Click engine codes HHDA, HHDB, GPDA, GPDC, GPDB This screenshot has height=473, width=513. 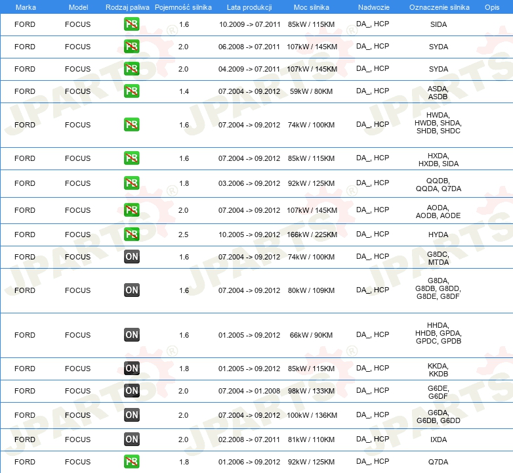(x=438, y=333)
